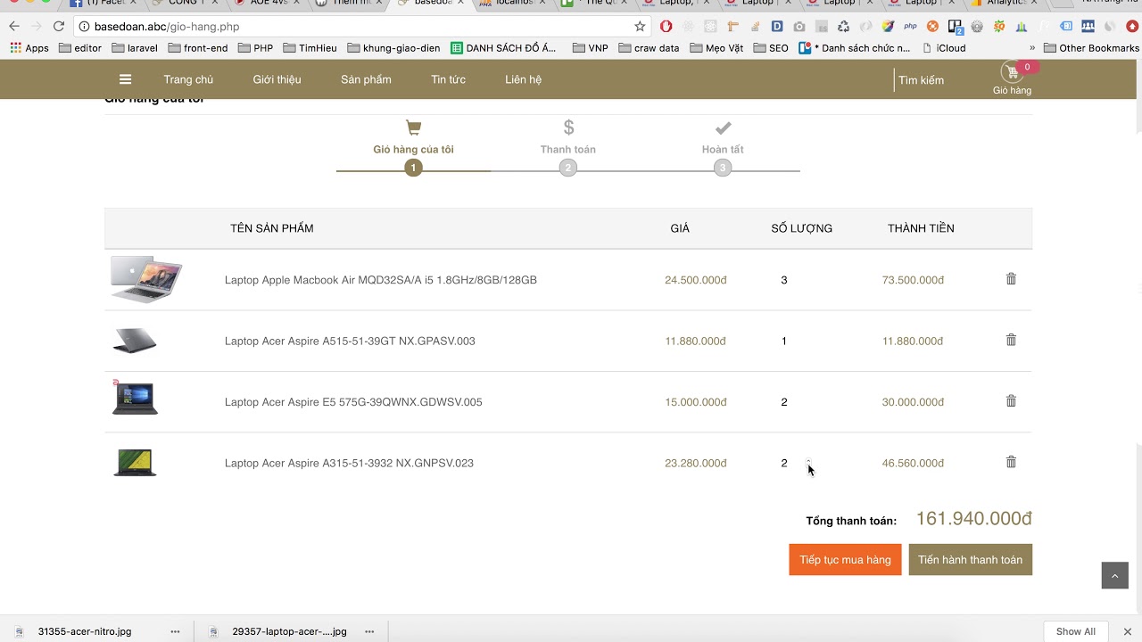
Task: View site information icon beside the URL
Action: [84, 27]
